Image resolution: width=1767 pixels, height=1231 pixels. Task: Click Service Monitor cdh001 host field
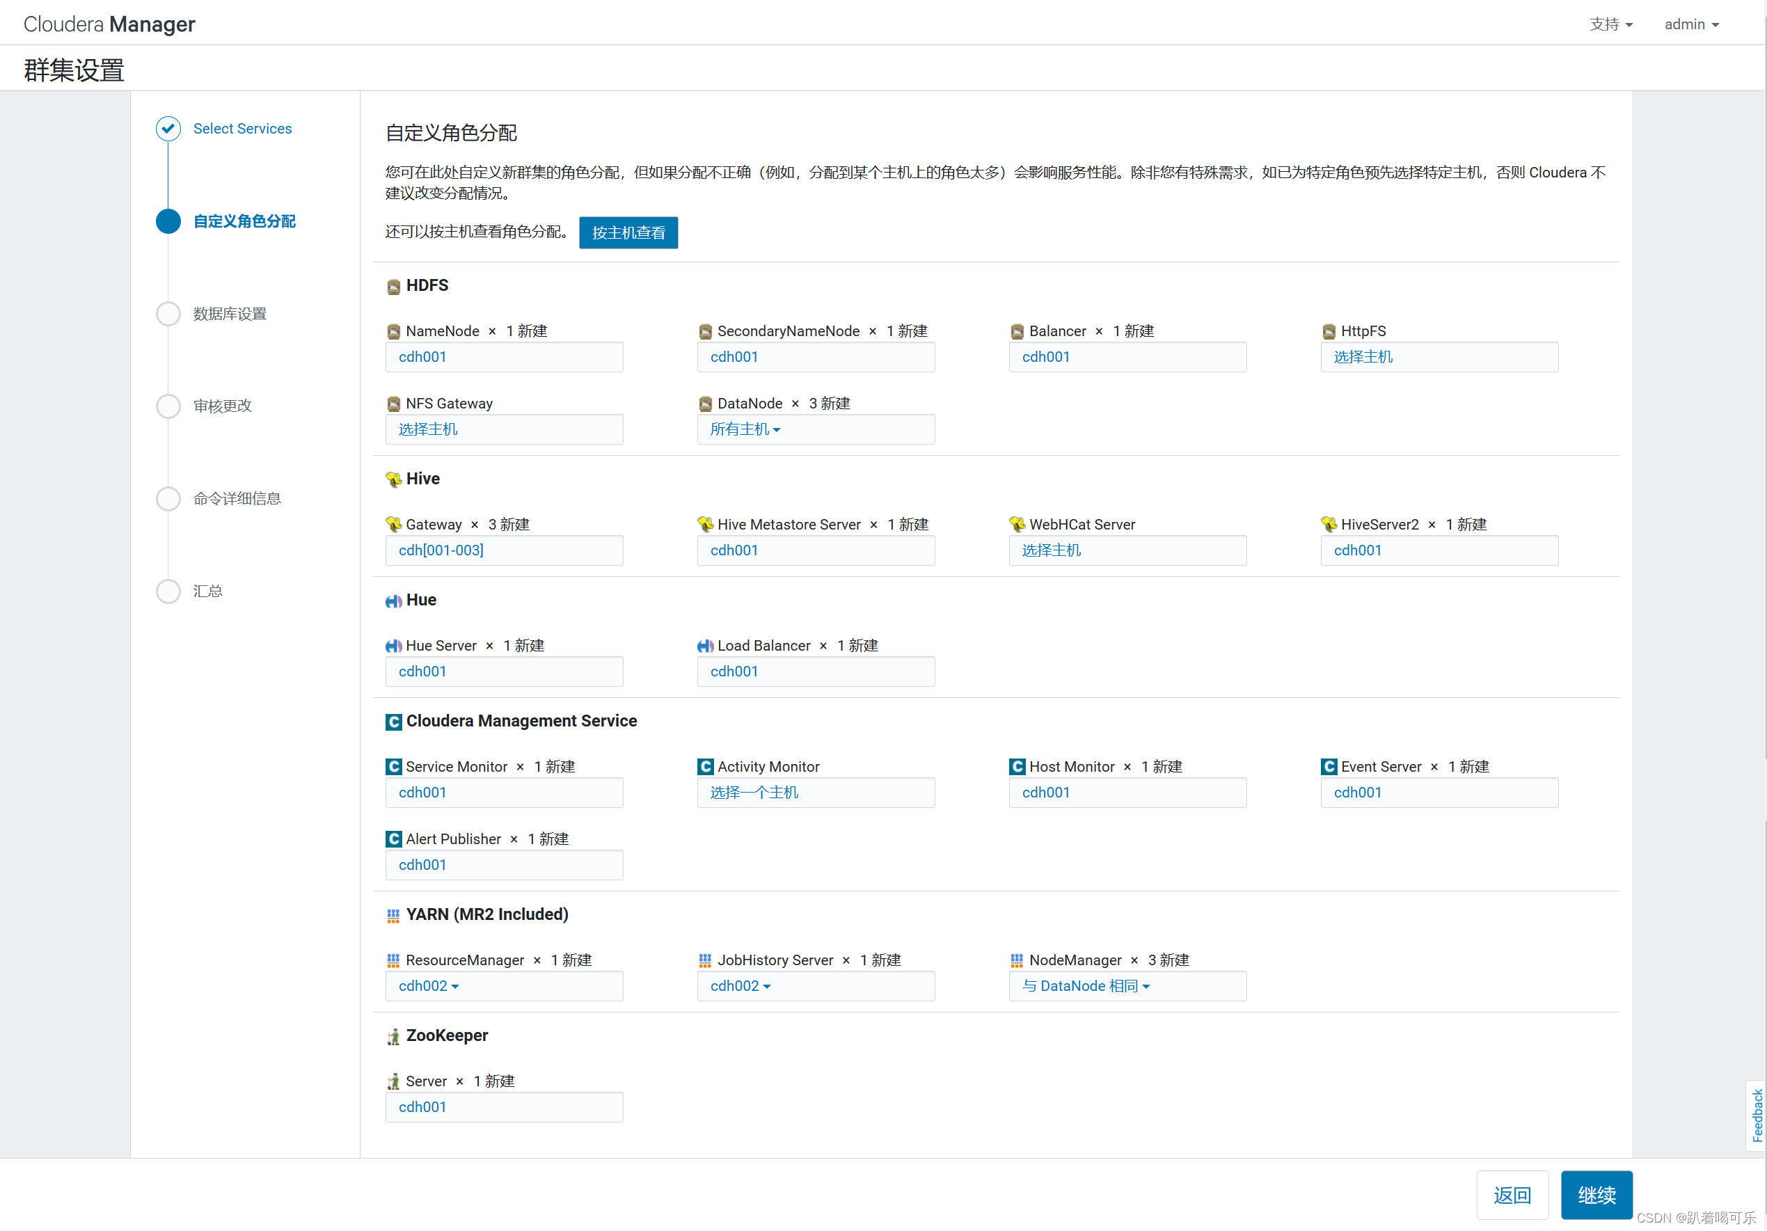pos(504,793)
